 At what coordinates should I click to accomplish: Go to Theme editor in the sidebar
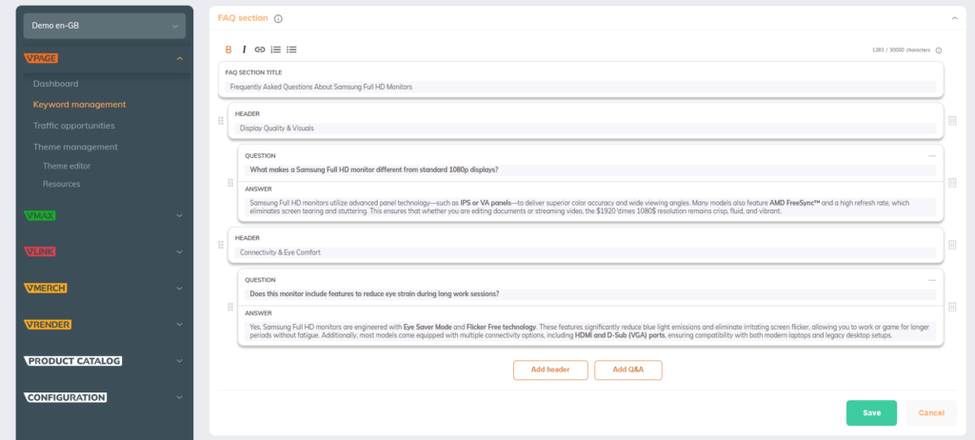[x=66, y=166]
